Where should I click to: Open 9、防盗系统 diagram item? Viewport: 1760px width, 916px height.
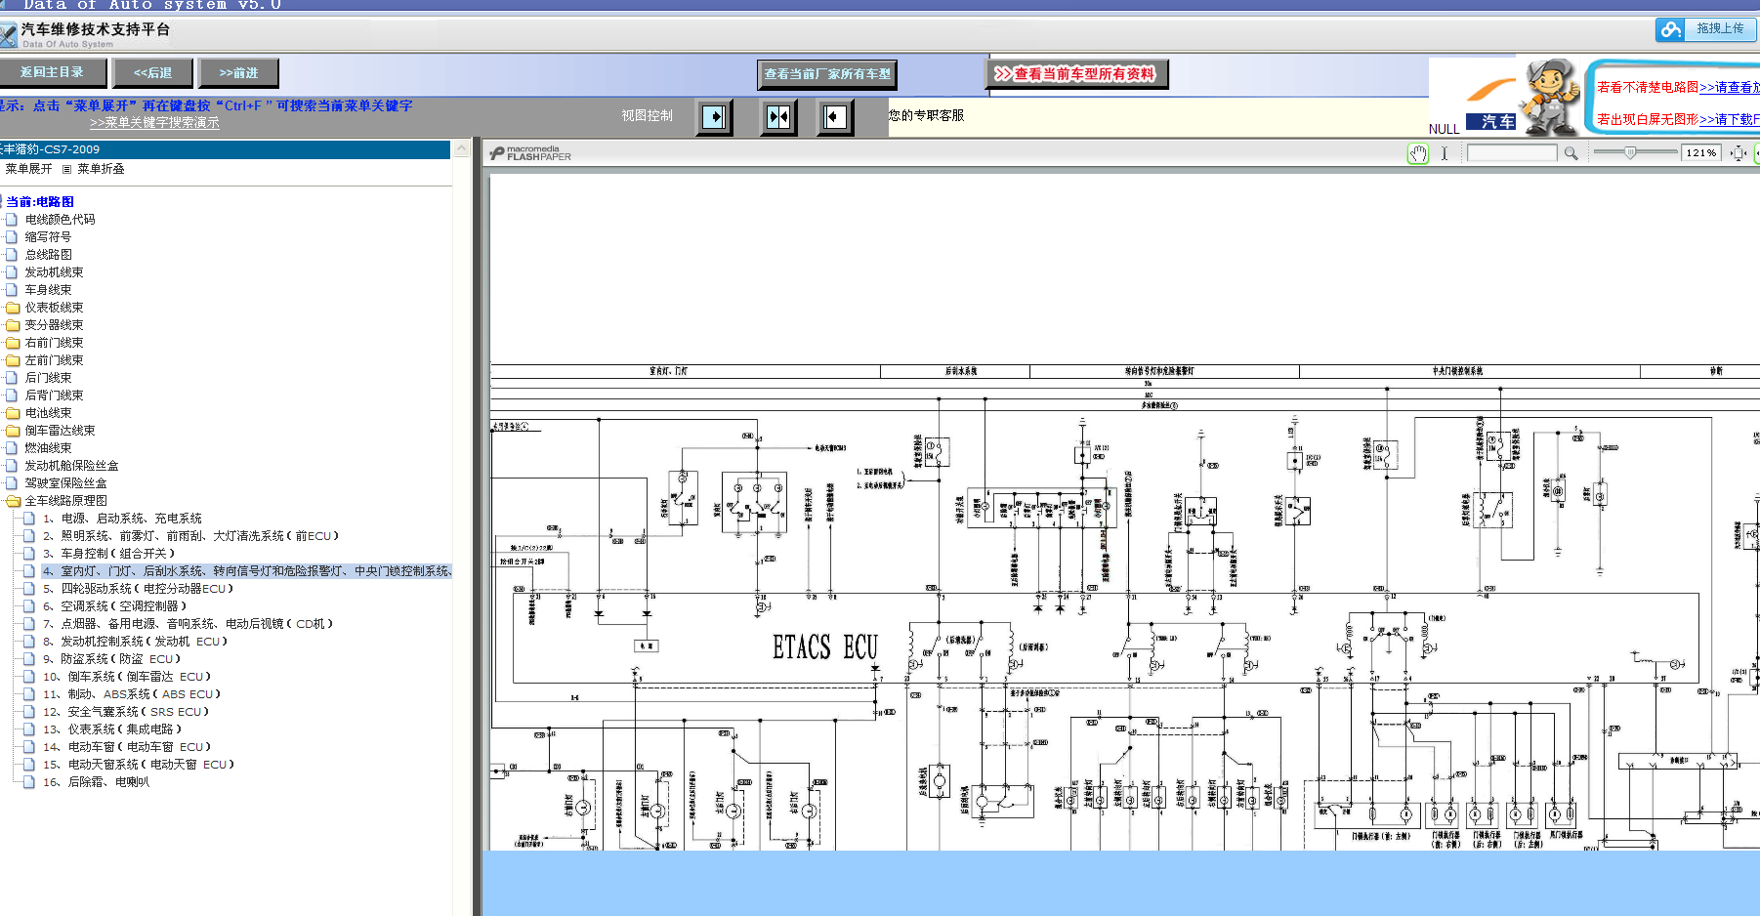pos(112,659)
